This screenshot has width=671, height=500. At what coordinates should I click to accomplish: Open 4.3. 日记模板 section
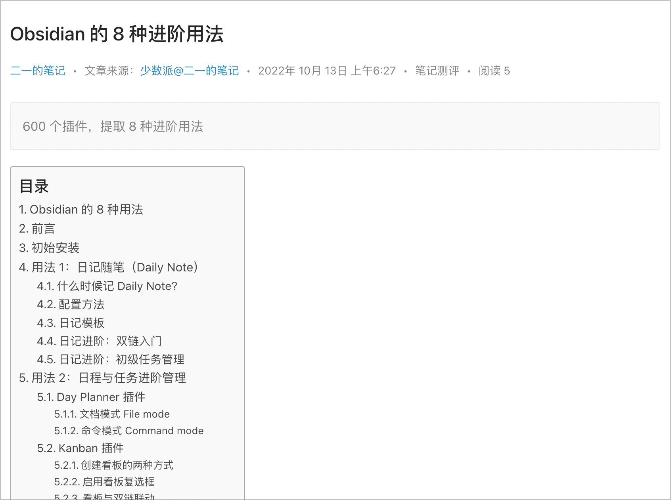(71, 323)
